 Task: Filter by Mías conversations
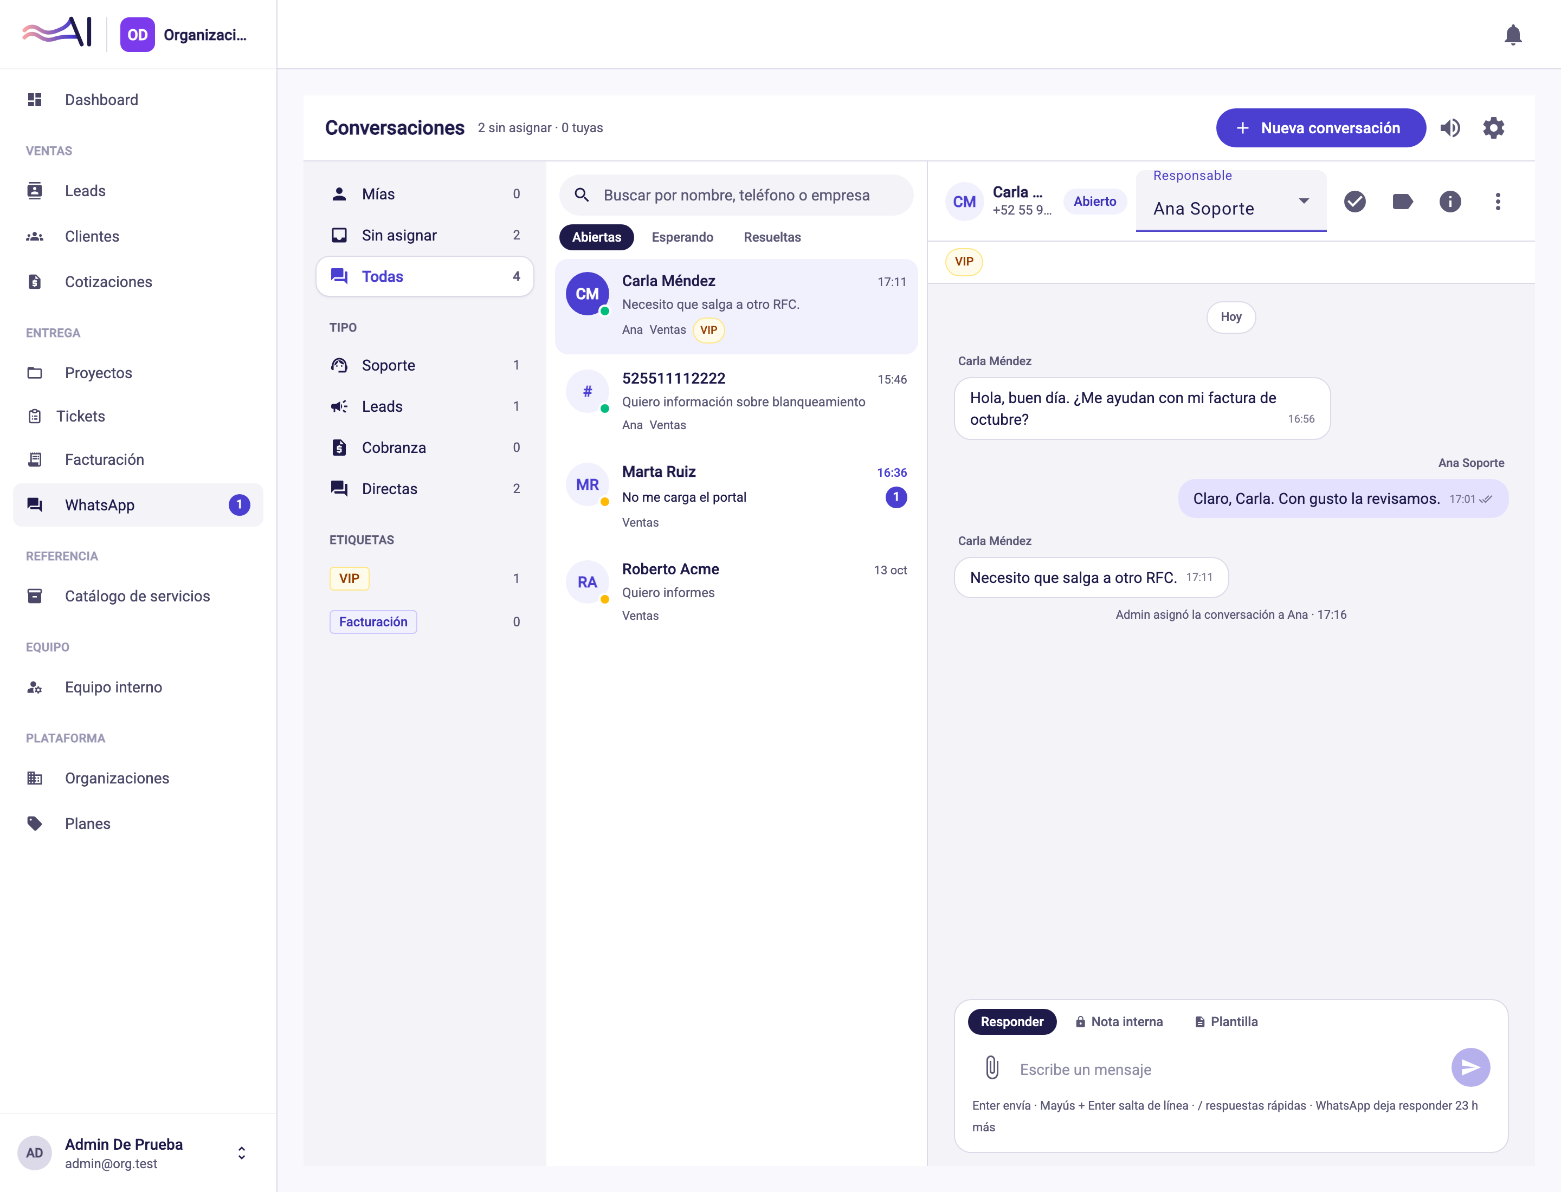[425, 195]
